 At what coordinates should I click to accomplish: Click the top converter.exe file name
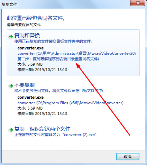[x=31, y=48]
